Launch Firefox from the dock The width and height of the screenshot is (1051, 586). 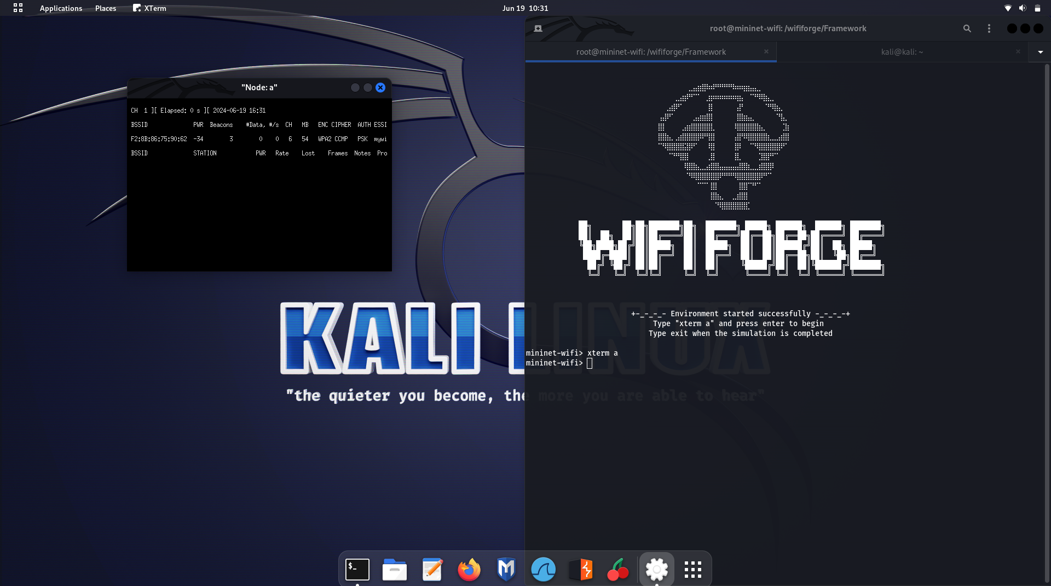(x=469, y=570)
